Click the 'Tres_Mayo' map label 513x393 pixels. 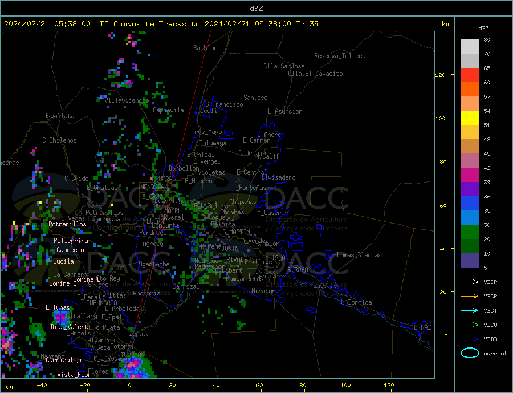pyautogui.click(x=206, y=132)
